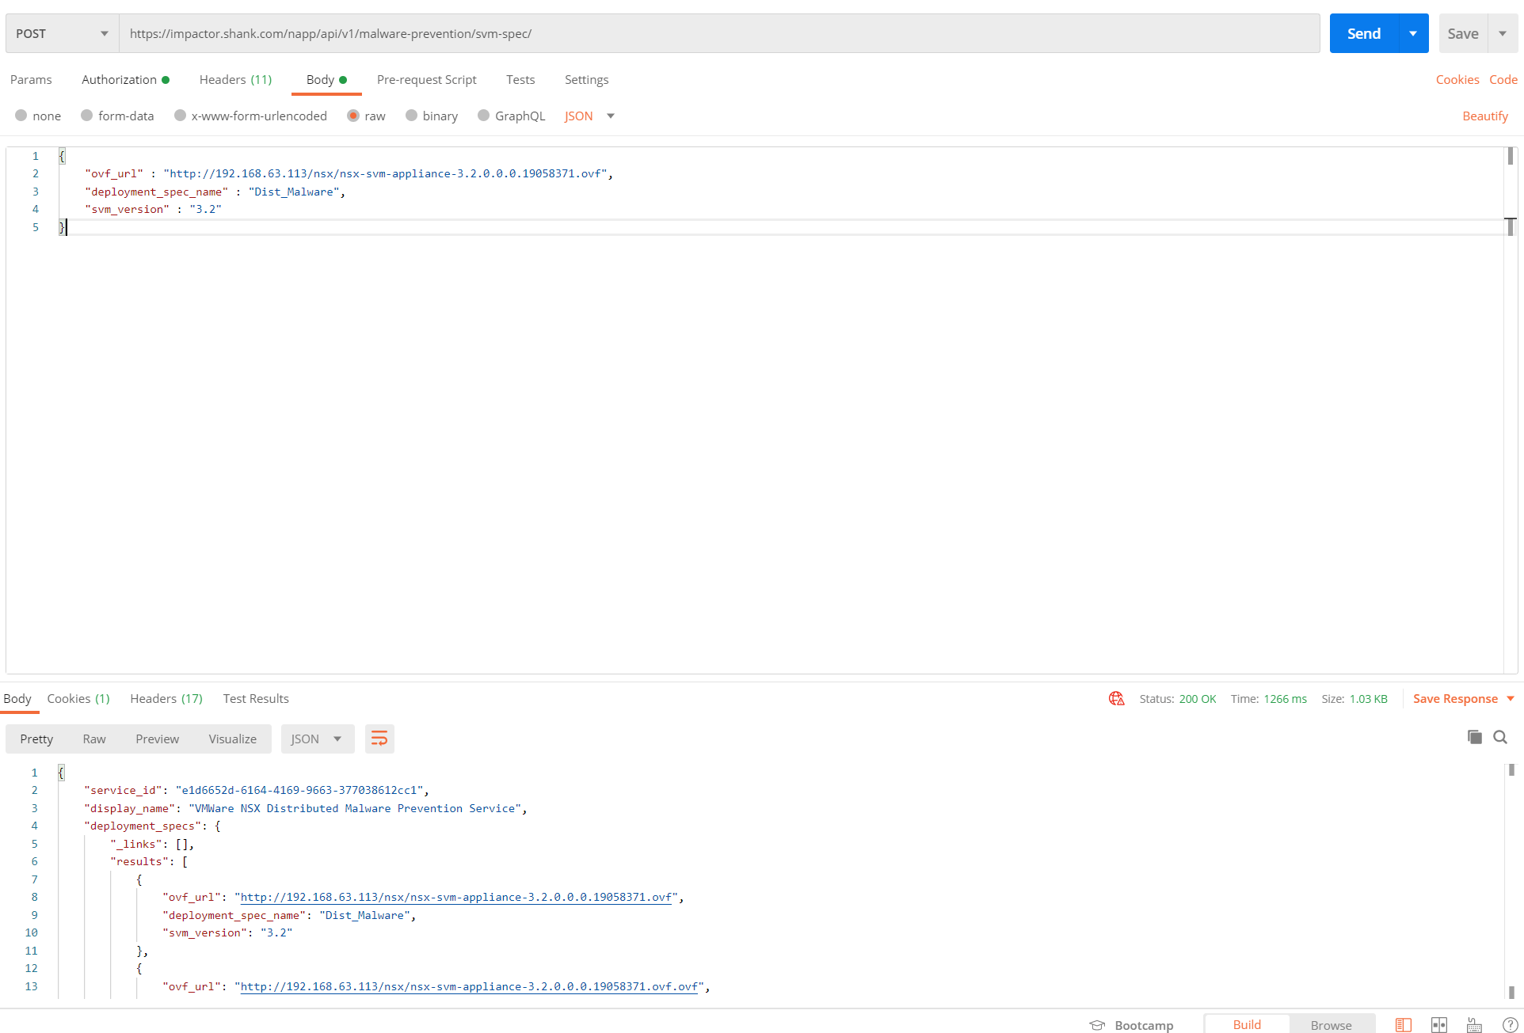Click the Send request button
This screenshot has height=1033, width=1524.
coord(1363,33)
